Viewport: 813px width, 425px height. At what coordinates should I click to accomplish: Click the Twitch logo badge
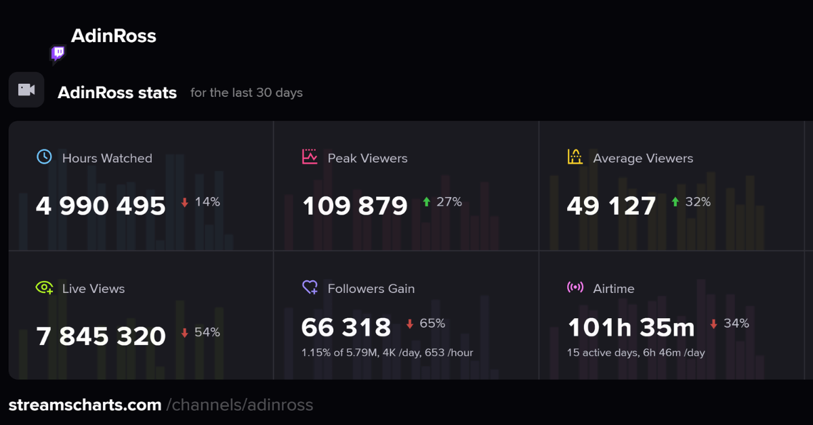(x=58, y=53)
